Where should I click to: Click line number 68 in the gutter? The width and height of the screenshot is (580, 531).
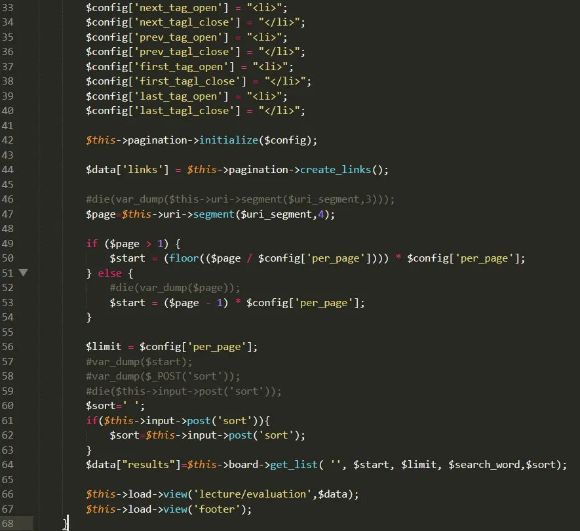8,524
